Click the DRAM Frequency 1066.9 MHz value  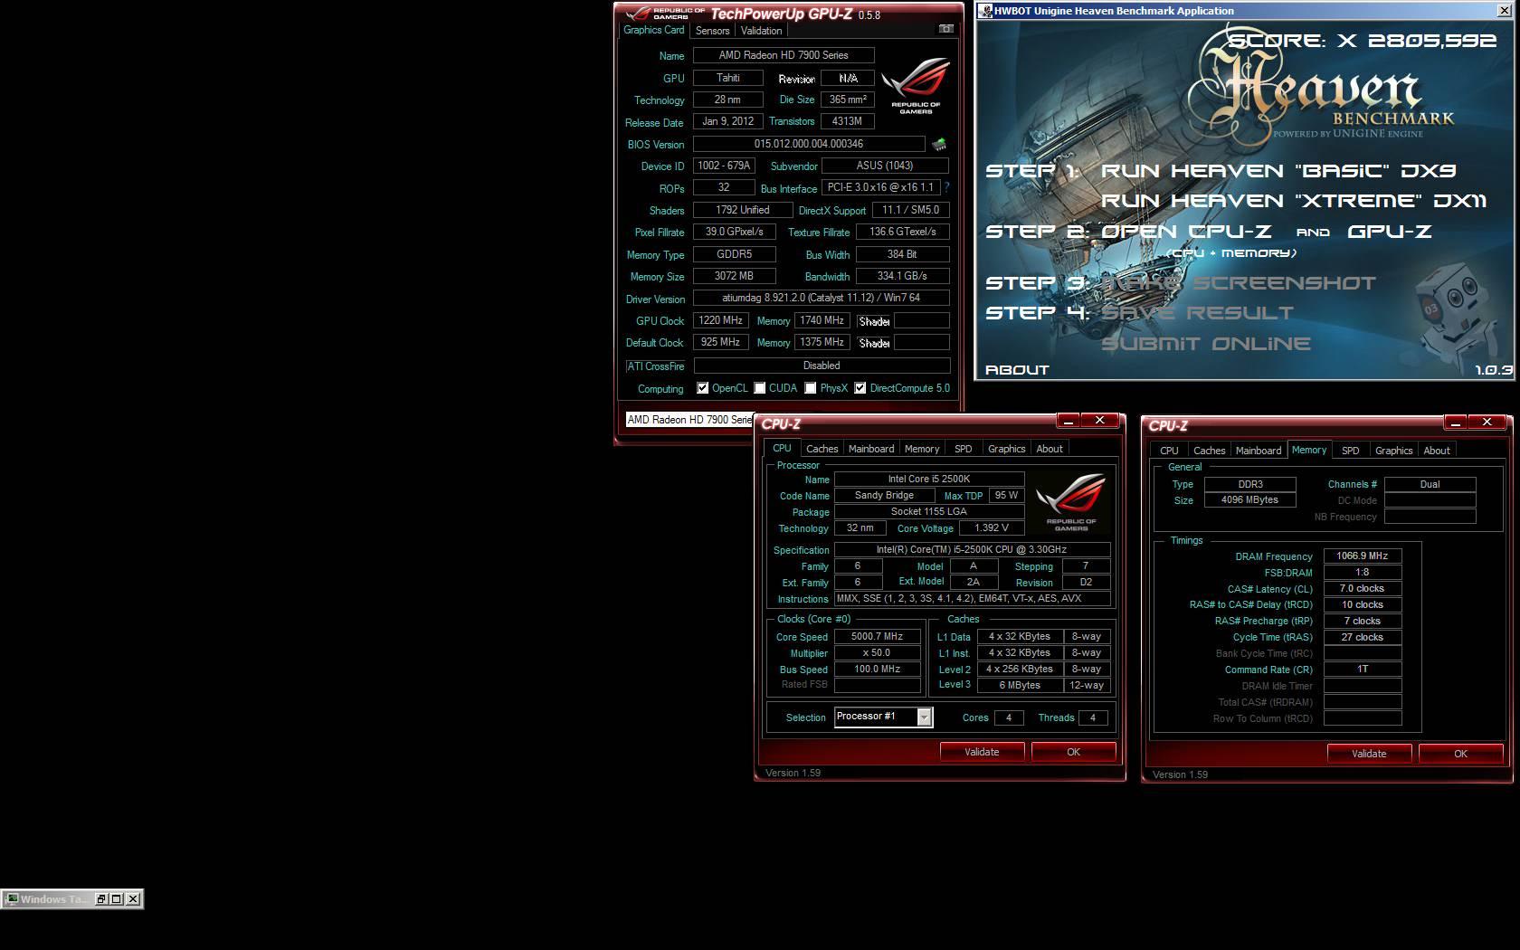coord(1363,556)
